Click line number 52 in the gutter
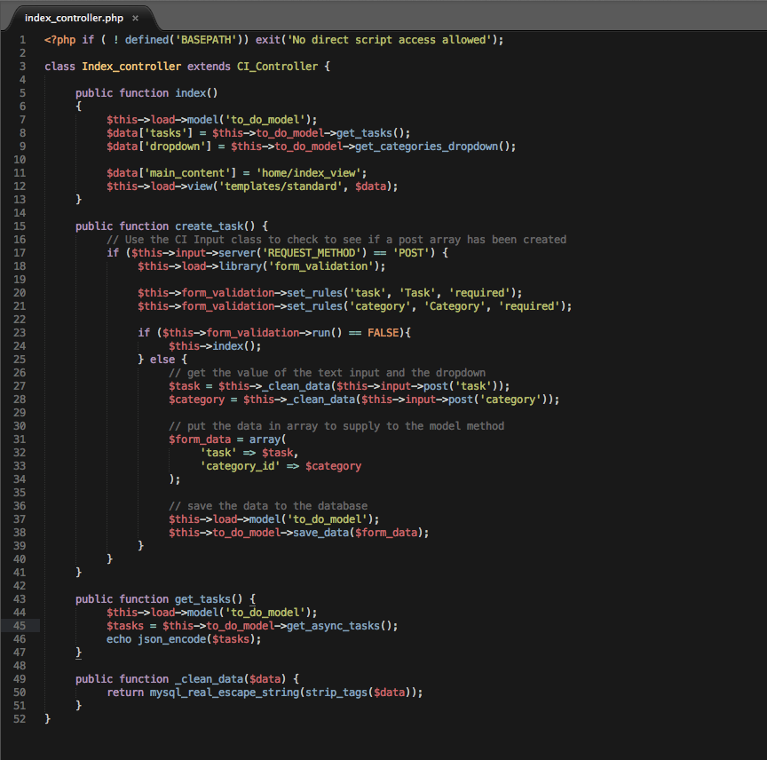 (x=20, y=719)
